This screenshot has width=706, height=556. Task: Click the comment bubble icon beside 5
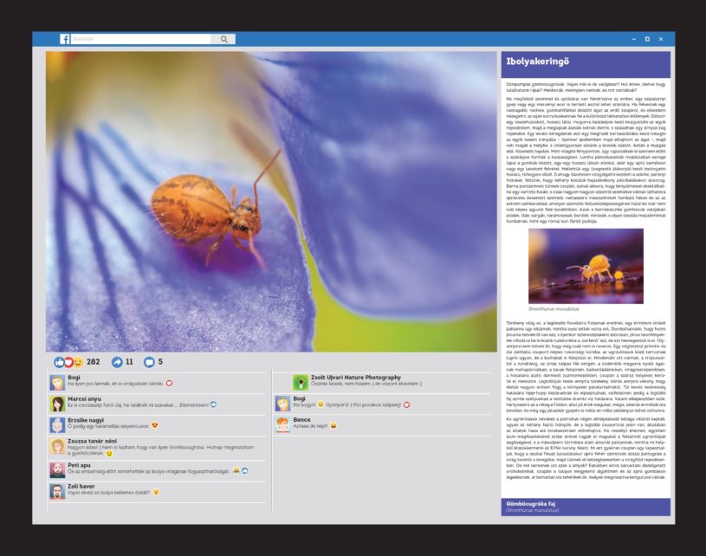[148, 362]
